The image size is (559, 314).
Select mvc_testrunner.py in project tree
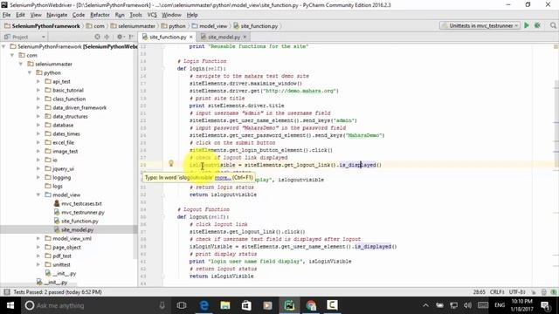83,212
